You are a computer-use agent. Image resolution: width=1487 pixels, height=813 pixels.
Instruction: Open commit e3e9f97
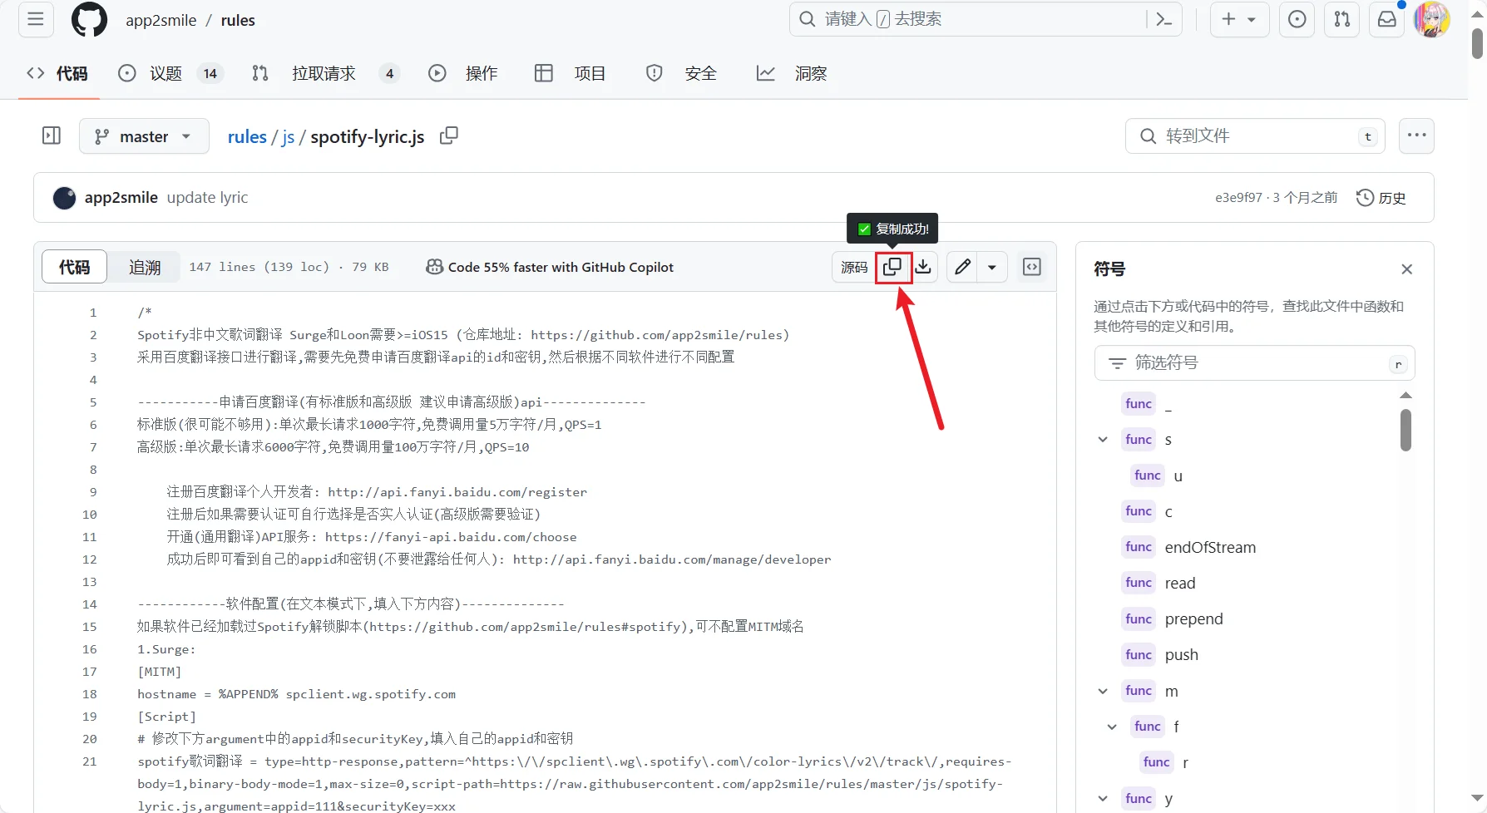click(1238, 198)
